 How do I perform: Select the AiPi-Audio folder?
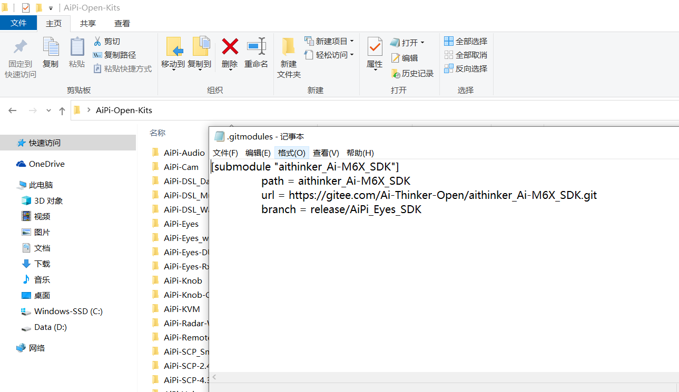[x=179, y=153]
